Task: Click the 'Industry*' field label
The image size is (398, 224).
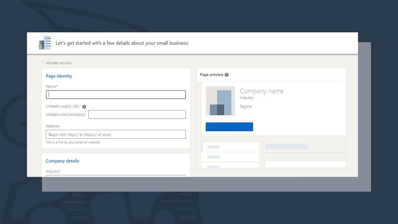Action: (53, 171)
